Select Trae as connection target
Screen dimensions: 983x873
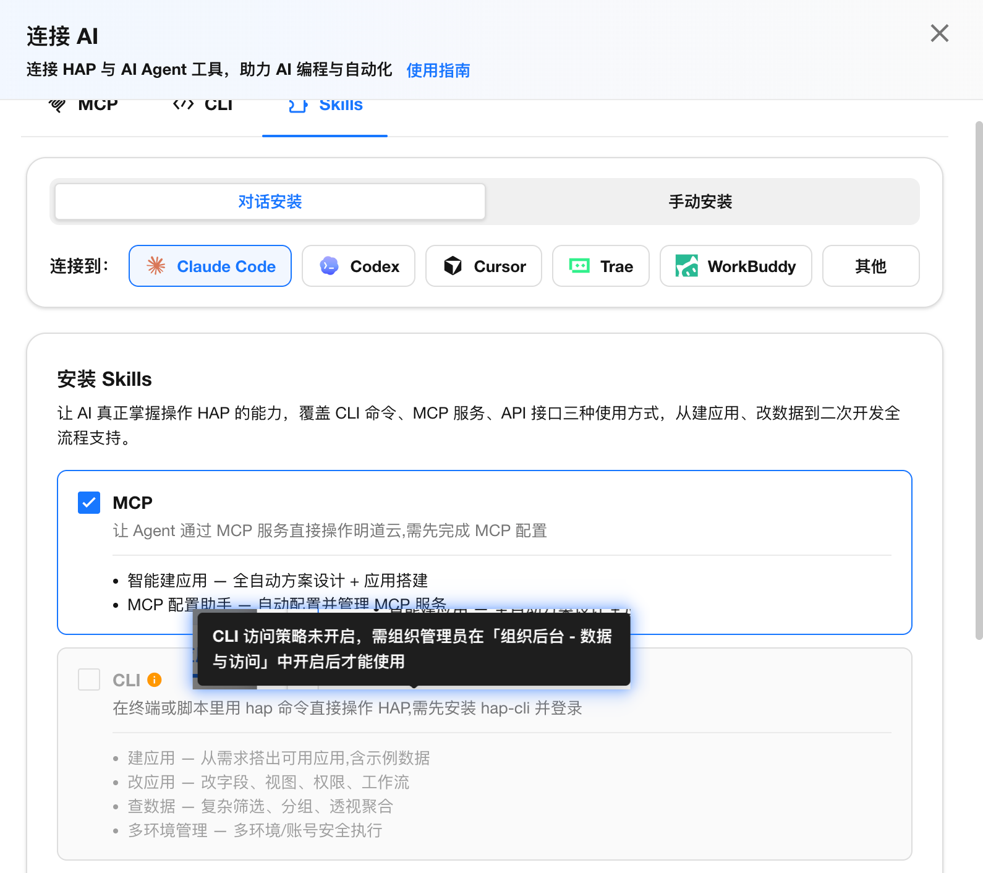601,266
